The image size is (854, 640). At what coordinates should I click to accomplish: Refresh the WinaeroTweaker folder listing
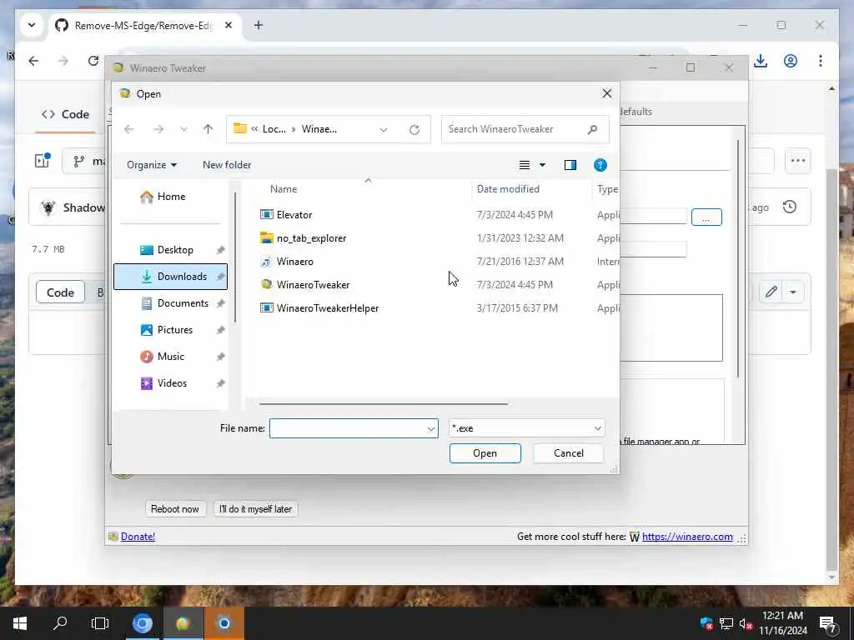(x=414, y=129)
